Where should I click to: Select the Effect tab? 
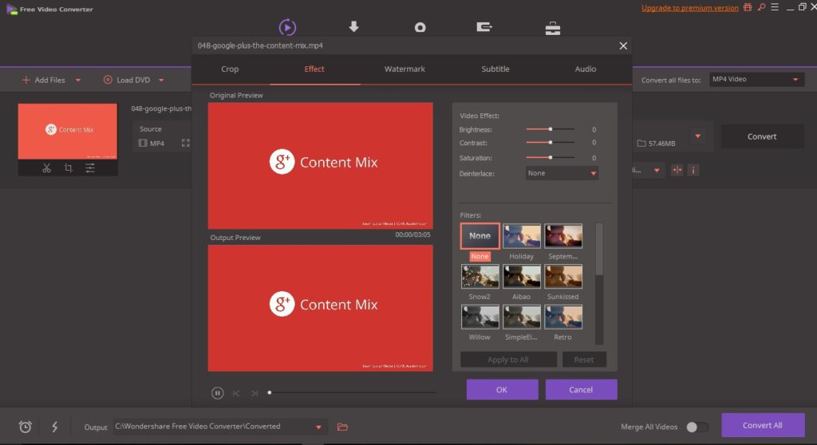[x=314, y=69]
